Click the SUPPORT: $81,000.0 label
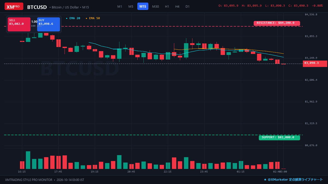 coord(279,138)
